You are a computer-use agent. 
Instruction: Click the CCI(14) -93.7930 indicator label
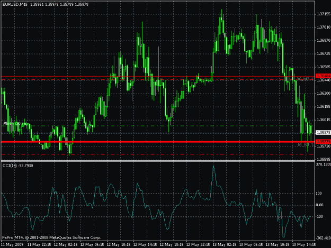17,166
